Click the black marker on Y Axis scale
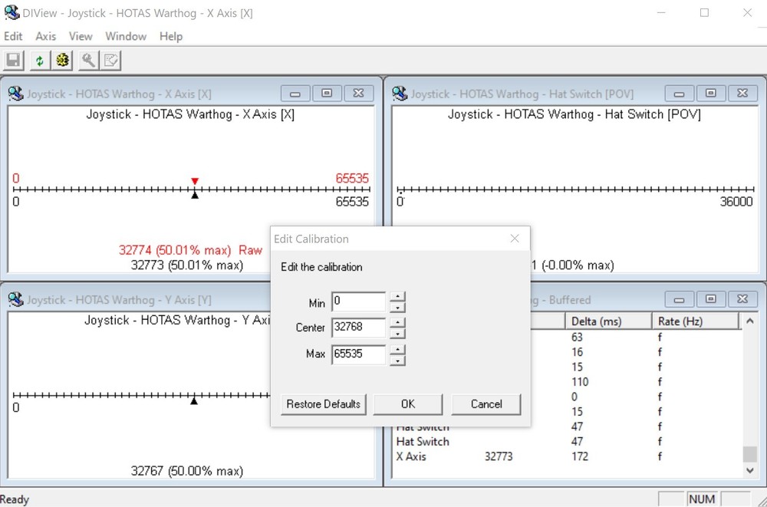 [x=194, y=401]
